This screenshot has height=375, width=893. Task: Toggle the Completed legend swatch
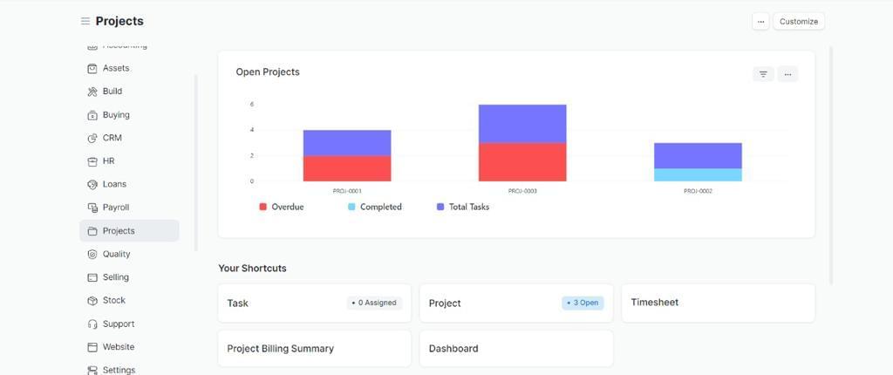coord(351,207)
